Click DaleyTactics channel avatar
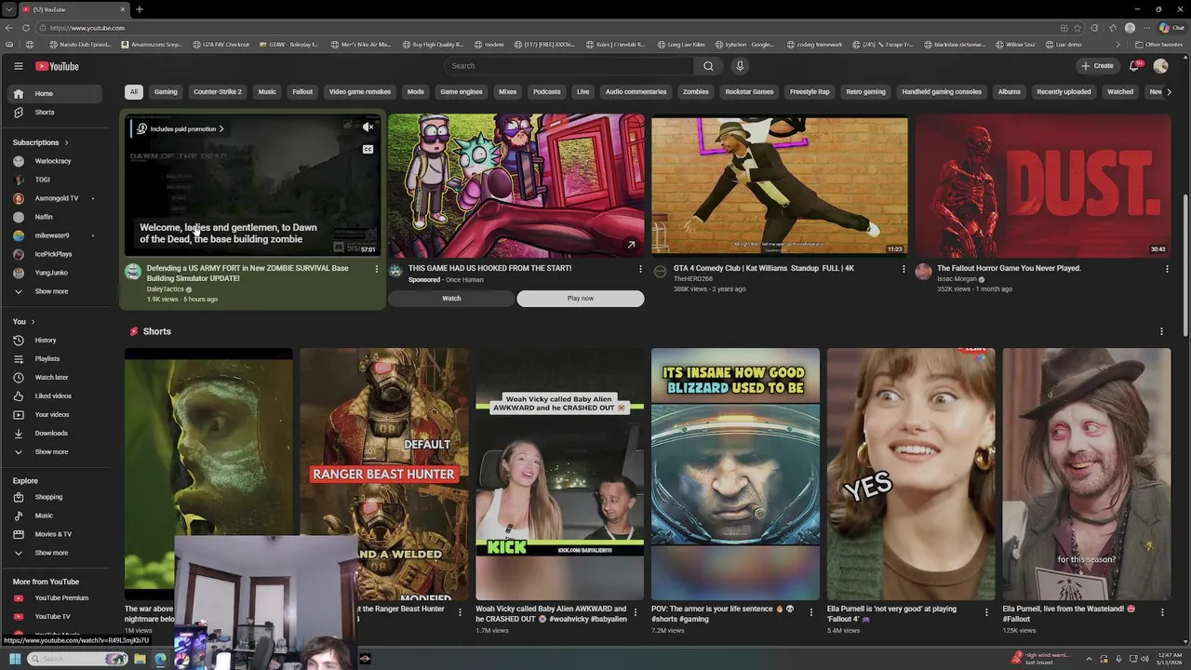 coord(133,272)
